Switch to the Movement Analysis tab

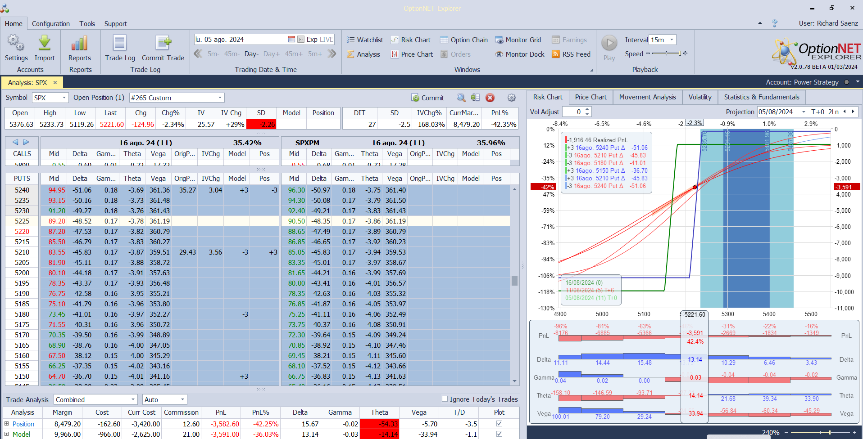click(x=647, y=97)
